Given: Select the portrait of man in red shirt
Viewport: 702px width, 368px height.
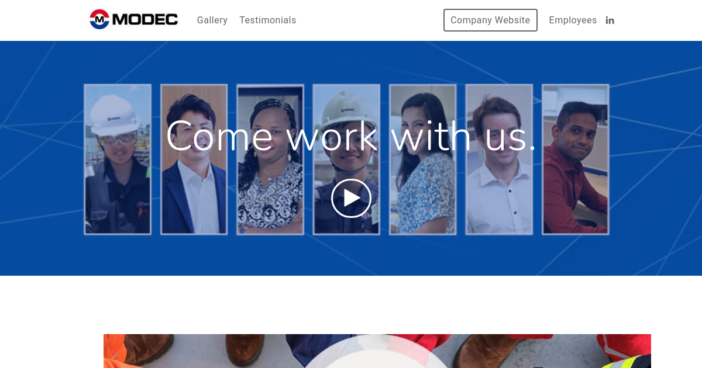Looking at the screenshot, I should [576, 159].
